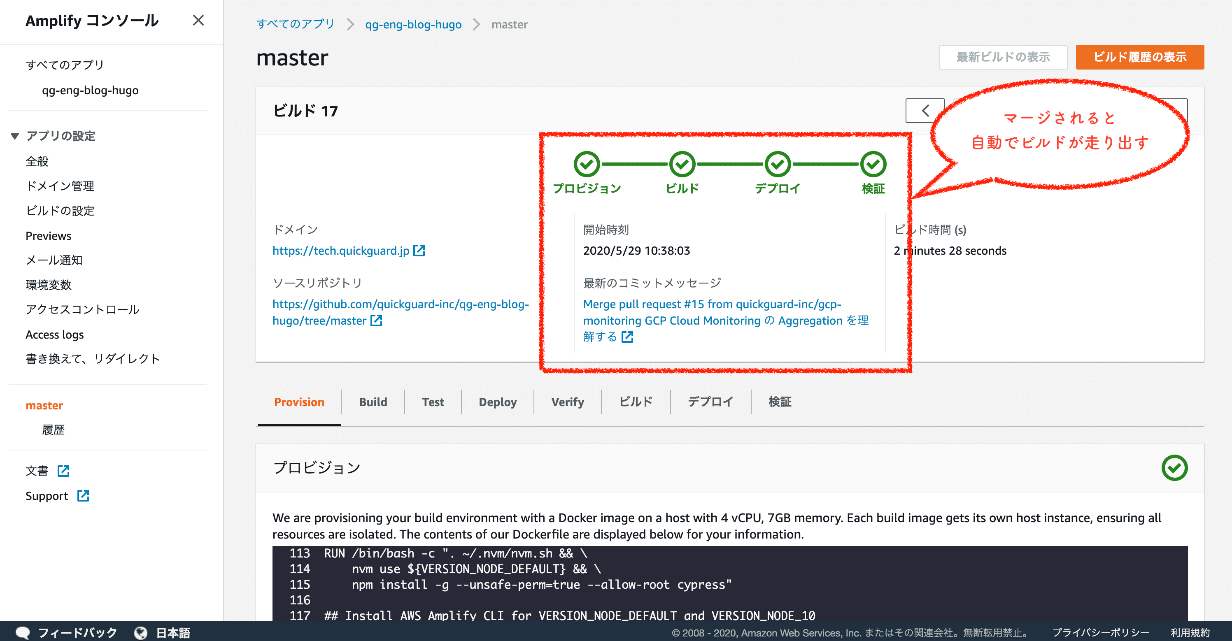This screenshot has width=1232, height=641.
Task: Open フィードバック in footer
Action: (x=77, y=632)
